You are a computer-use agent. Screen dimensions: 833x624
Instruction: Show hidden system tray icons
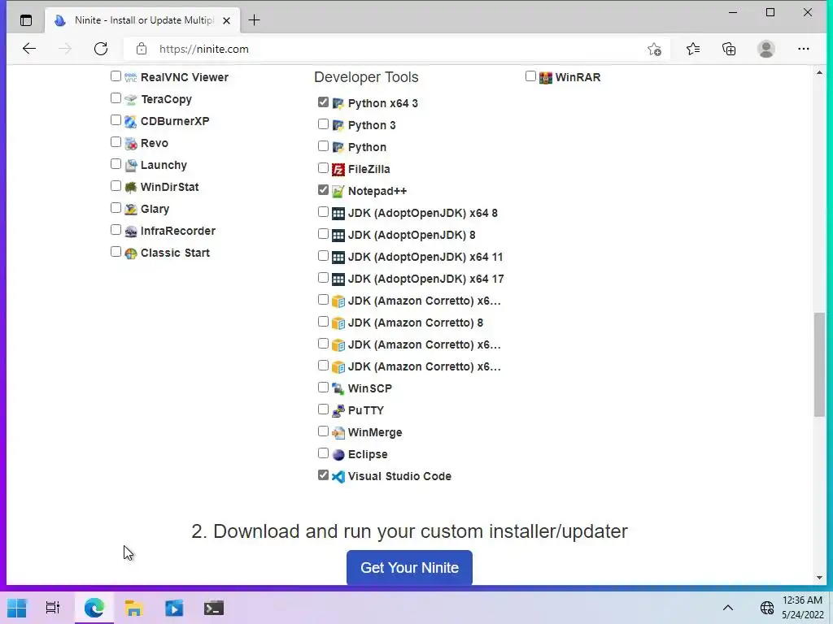728,608
